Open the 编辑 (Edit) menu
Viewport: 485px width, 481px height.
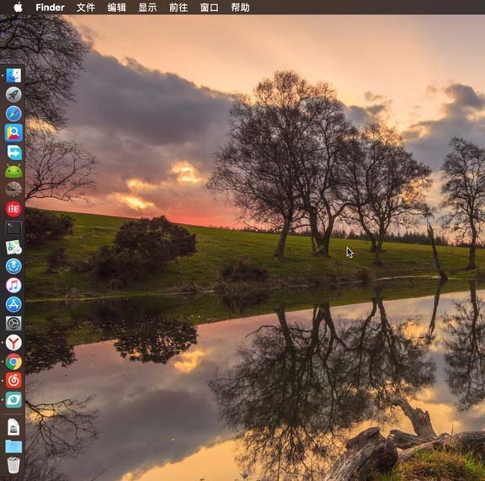pos(116,8)
